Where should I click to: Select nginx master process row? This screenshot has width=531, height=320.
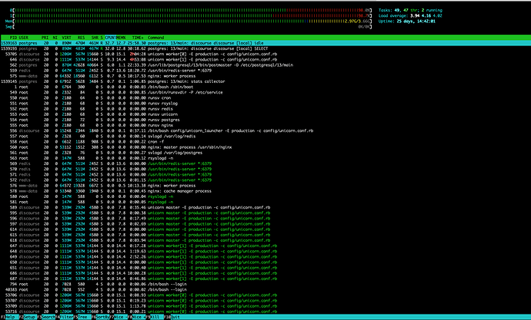(265, 147)
